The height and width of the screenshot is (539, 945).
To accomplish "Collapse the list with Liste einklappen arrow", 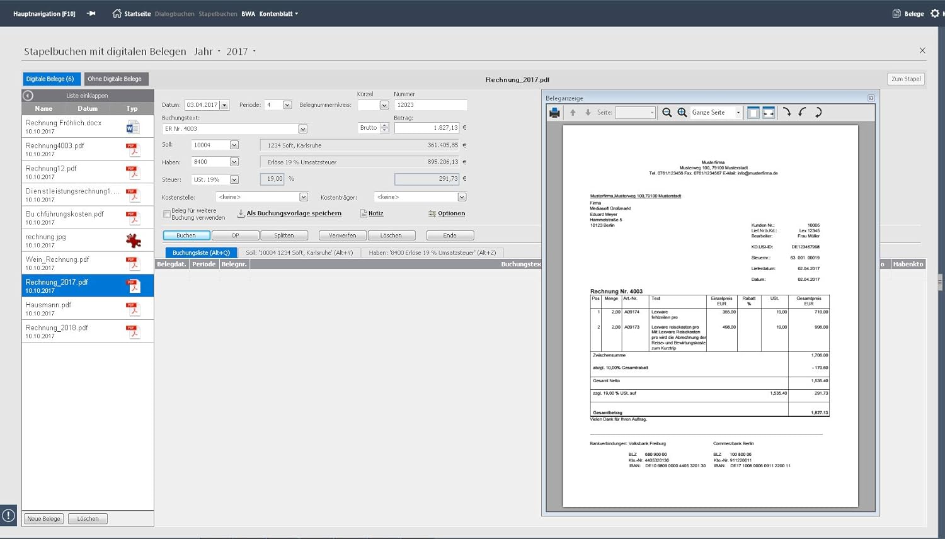I will (x=28, y=96).
